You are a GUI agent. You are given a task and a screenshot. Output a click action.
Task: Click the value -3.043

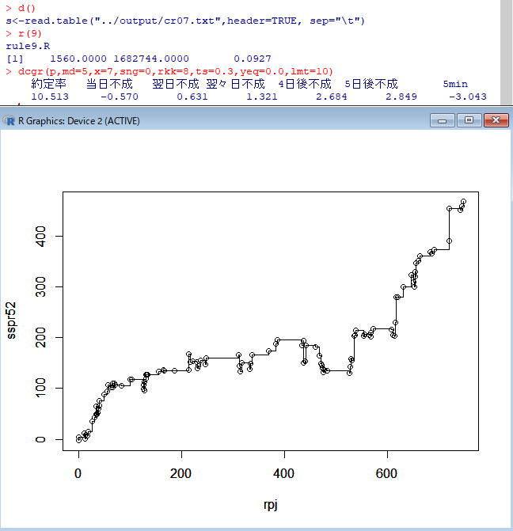pyautogui.click(x=468, y=97)
